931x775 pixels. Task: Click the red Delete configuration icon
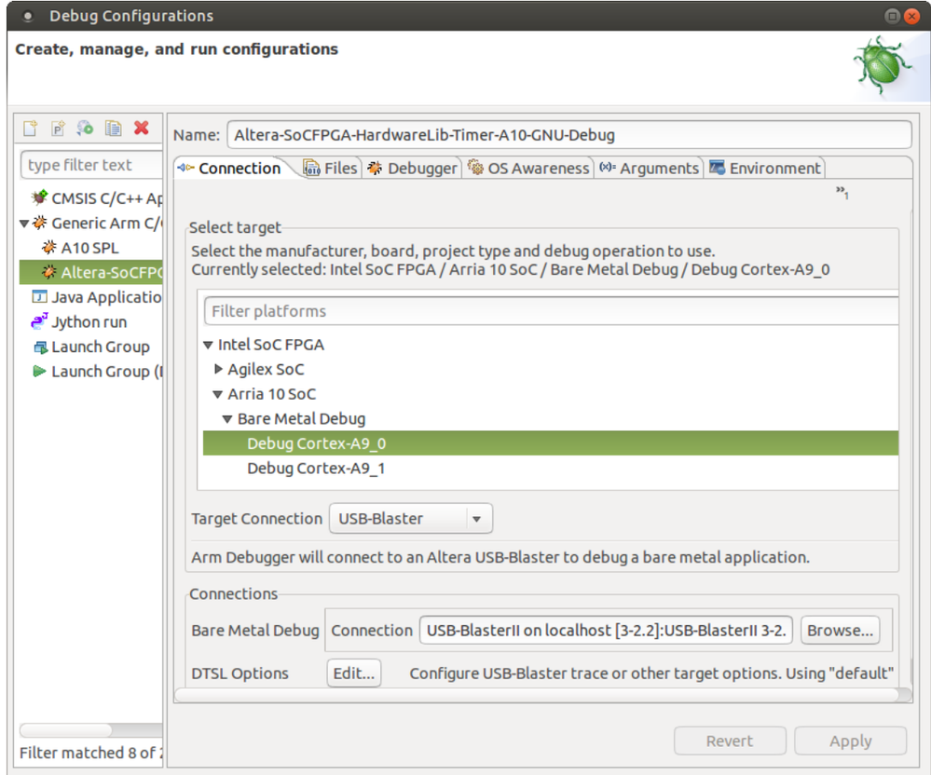[x=142, y=128]
